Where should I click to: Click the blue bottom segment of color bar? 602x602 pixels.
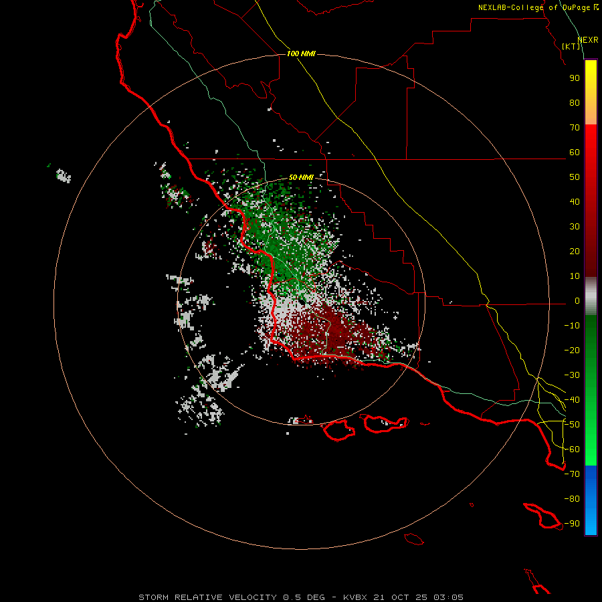pos(591,500)
